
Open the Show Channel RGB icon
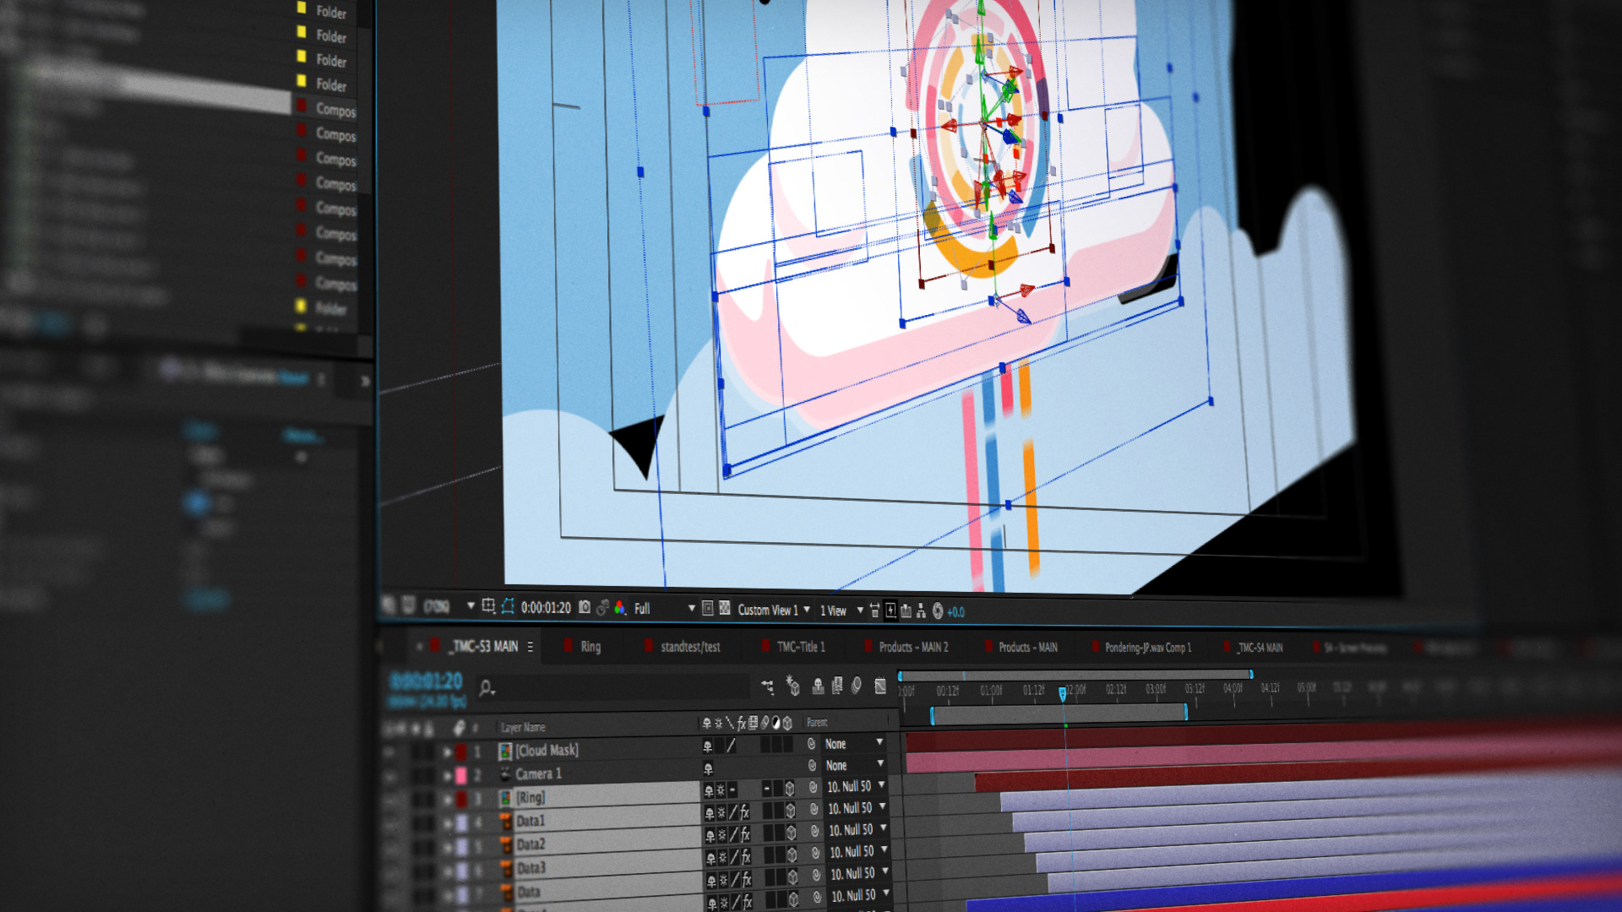620,608
